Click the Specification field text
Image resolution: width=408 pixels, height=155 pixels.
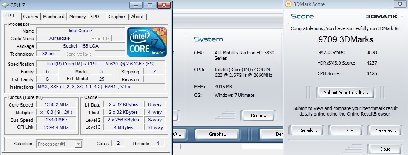click(101, 64)
